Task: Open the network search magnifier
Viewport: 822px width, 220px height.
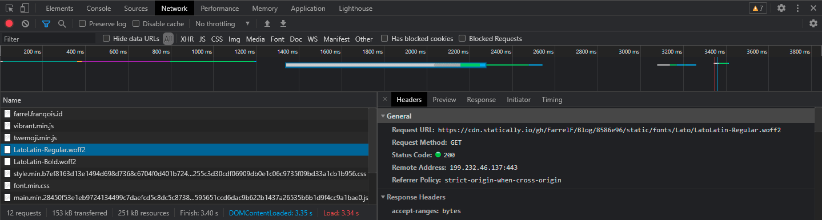Action: coord(62,24)
